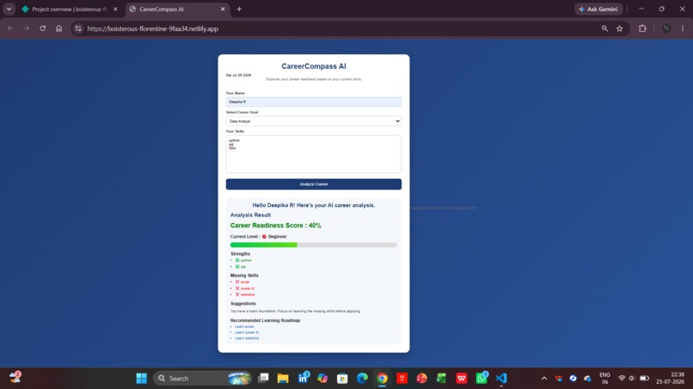
Task: Close the Project overview tab
Action: [x=115, y=9]
